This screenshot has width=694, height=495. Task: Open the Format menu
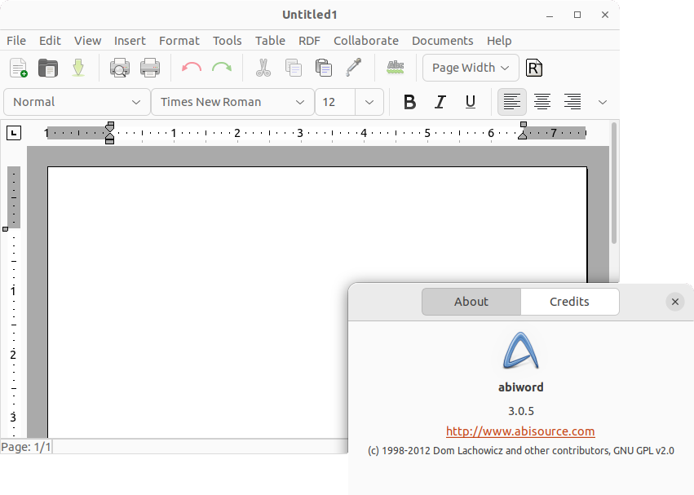179,41
